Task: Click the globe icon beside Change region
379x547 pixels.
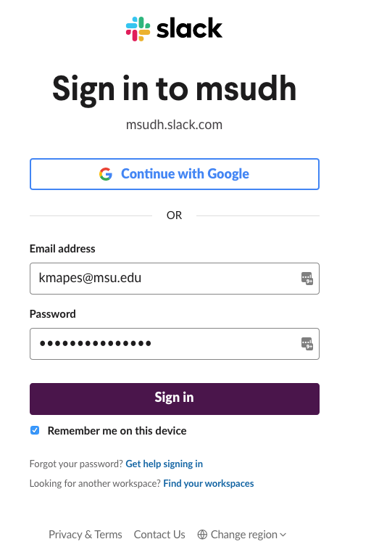Action: pos(202,535)
